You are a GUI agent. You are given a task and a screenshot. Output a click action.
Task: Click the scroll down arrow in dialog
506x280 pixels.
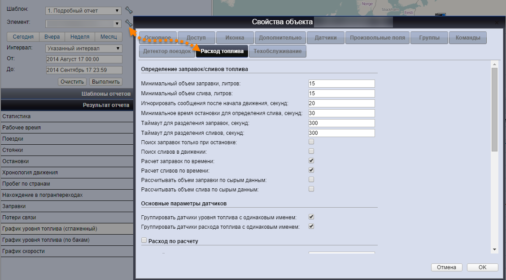(494, 249)
